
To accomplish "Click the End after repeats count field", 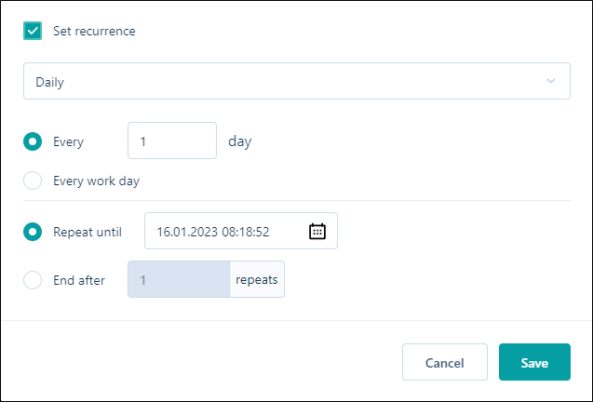I will [178, 279].
